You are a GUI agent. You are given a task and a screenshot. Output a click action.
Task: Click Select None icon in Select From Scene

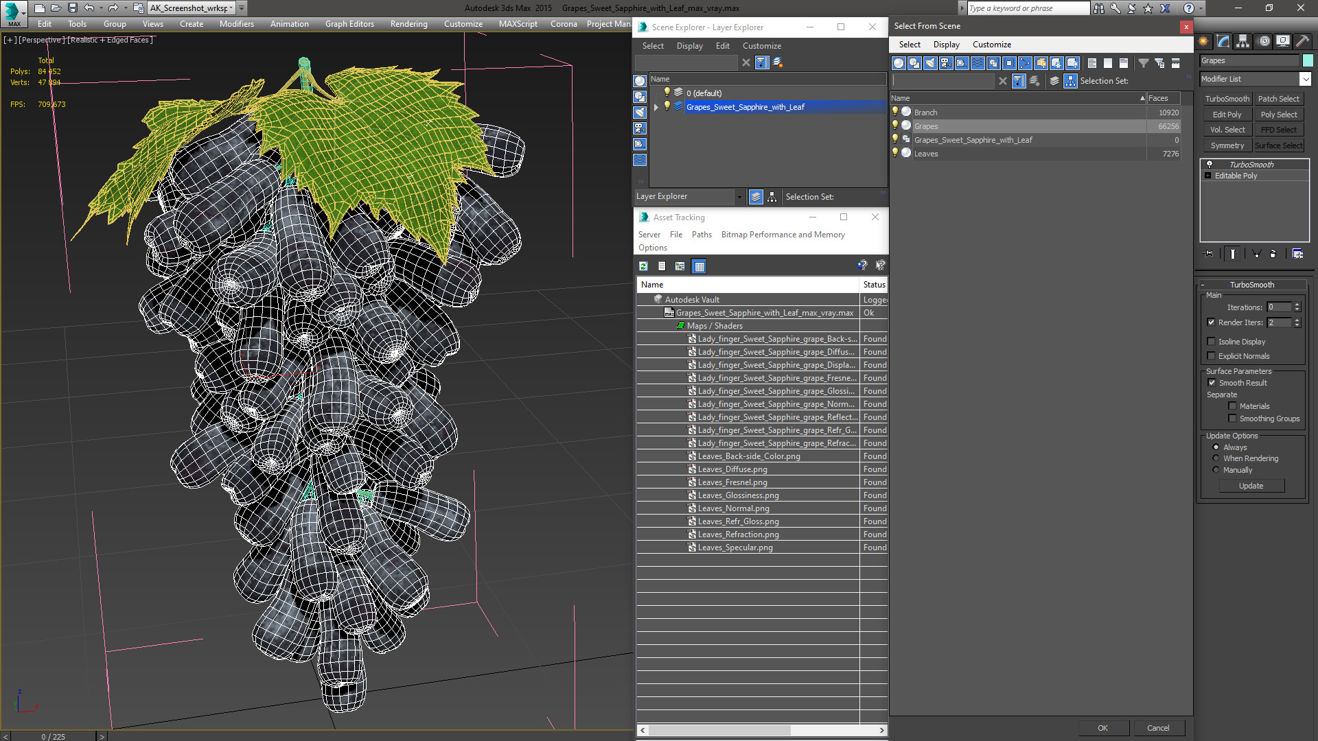click(x=1108, y=63)
